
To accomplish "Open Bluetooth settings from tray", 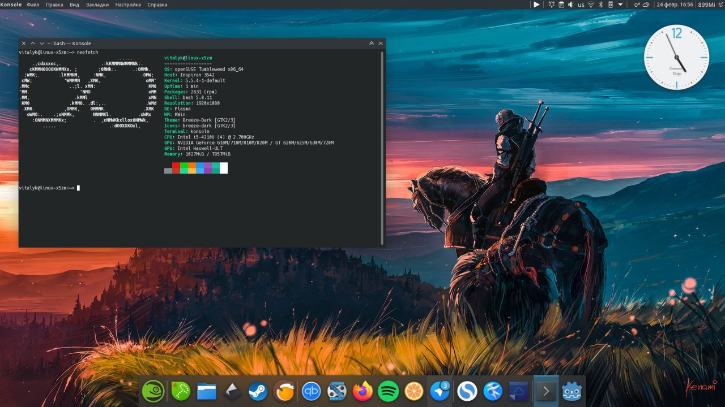I will click(601, 5).
